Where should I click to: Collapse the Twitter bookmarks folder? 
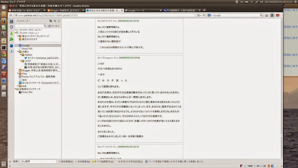(21, 55)
